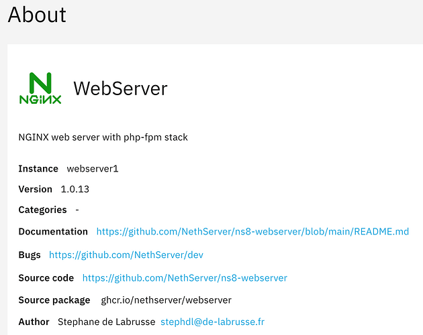The width and height of the screenshot is (423, 335).
Task: Click the author email stephdl@de-labrusse.fr
Action: click(212, 322)
